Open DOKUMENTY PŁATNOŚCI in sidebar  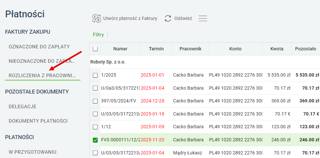(x=38, y=121)
